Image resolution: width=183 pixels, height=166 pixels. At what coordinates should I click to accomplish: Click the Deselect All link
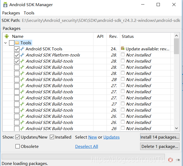click(87, 146)
